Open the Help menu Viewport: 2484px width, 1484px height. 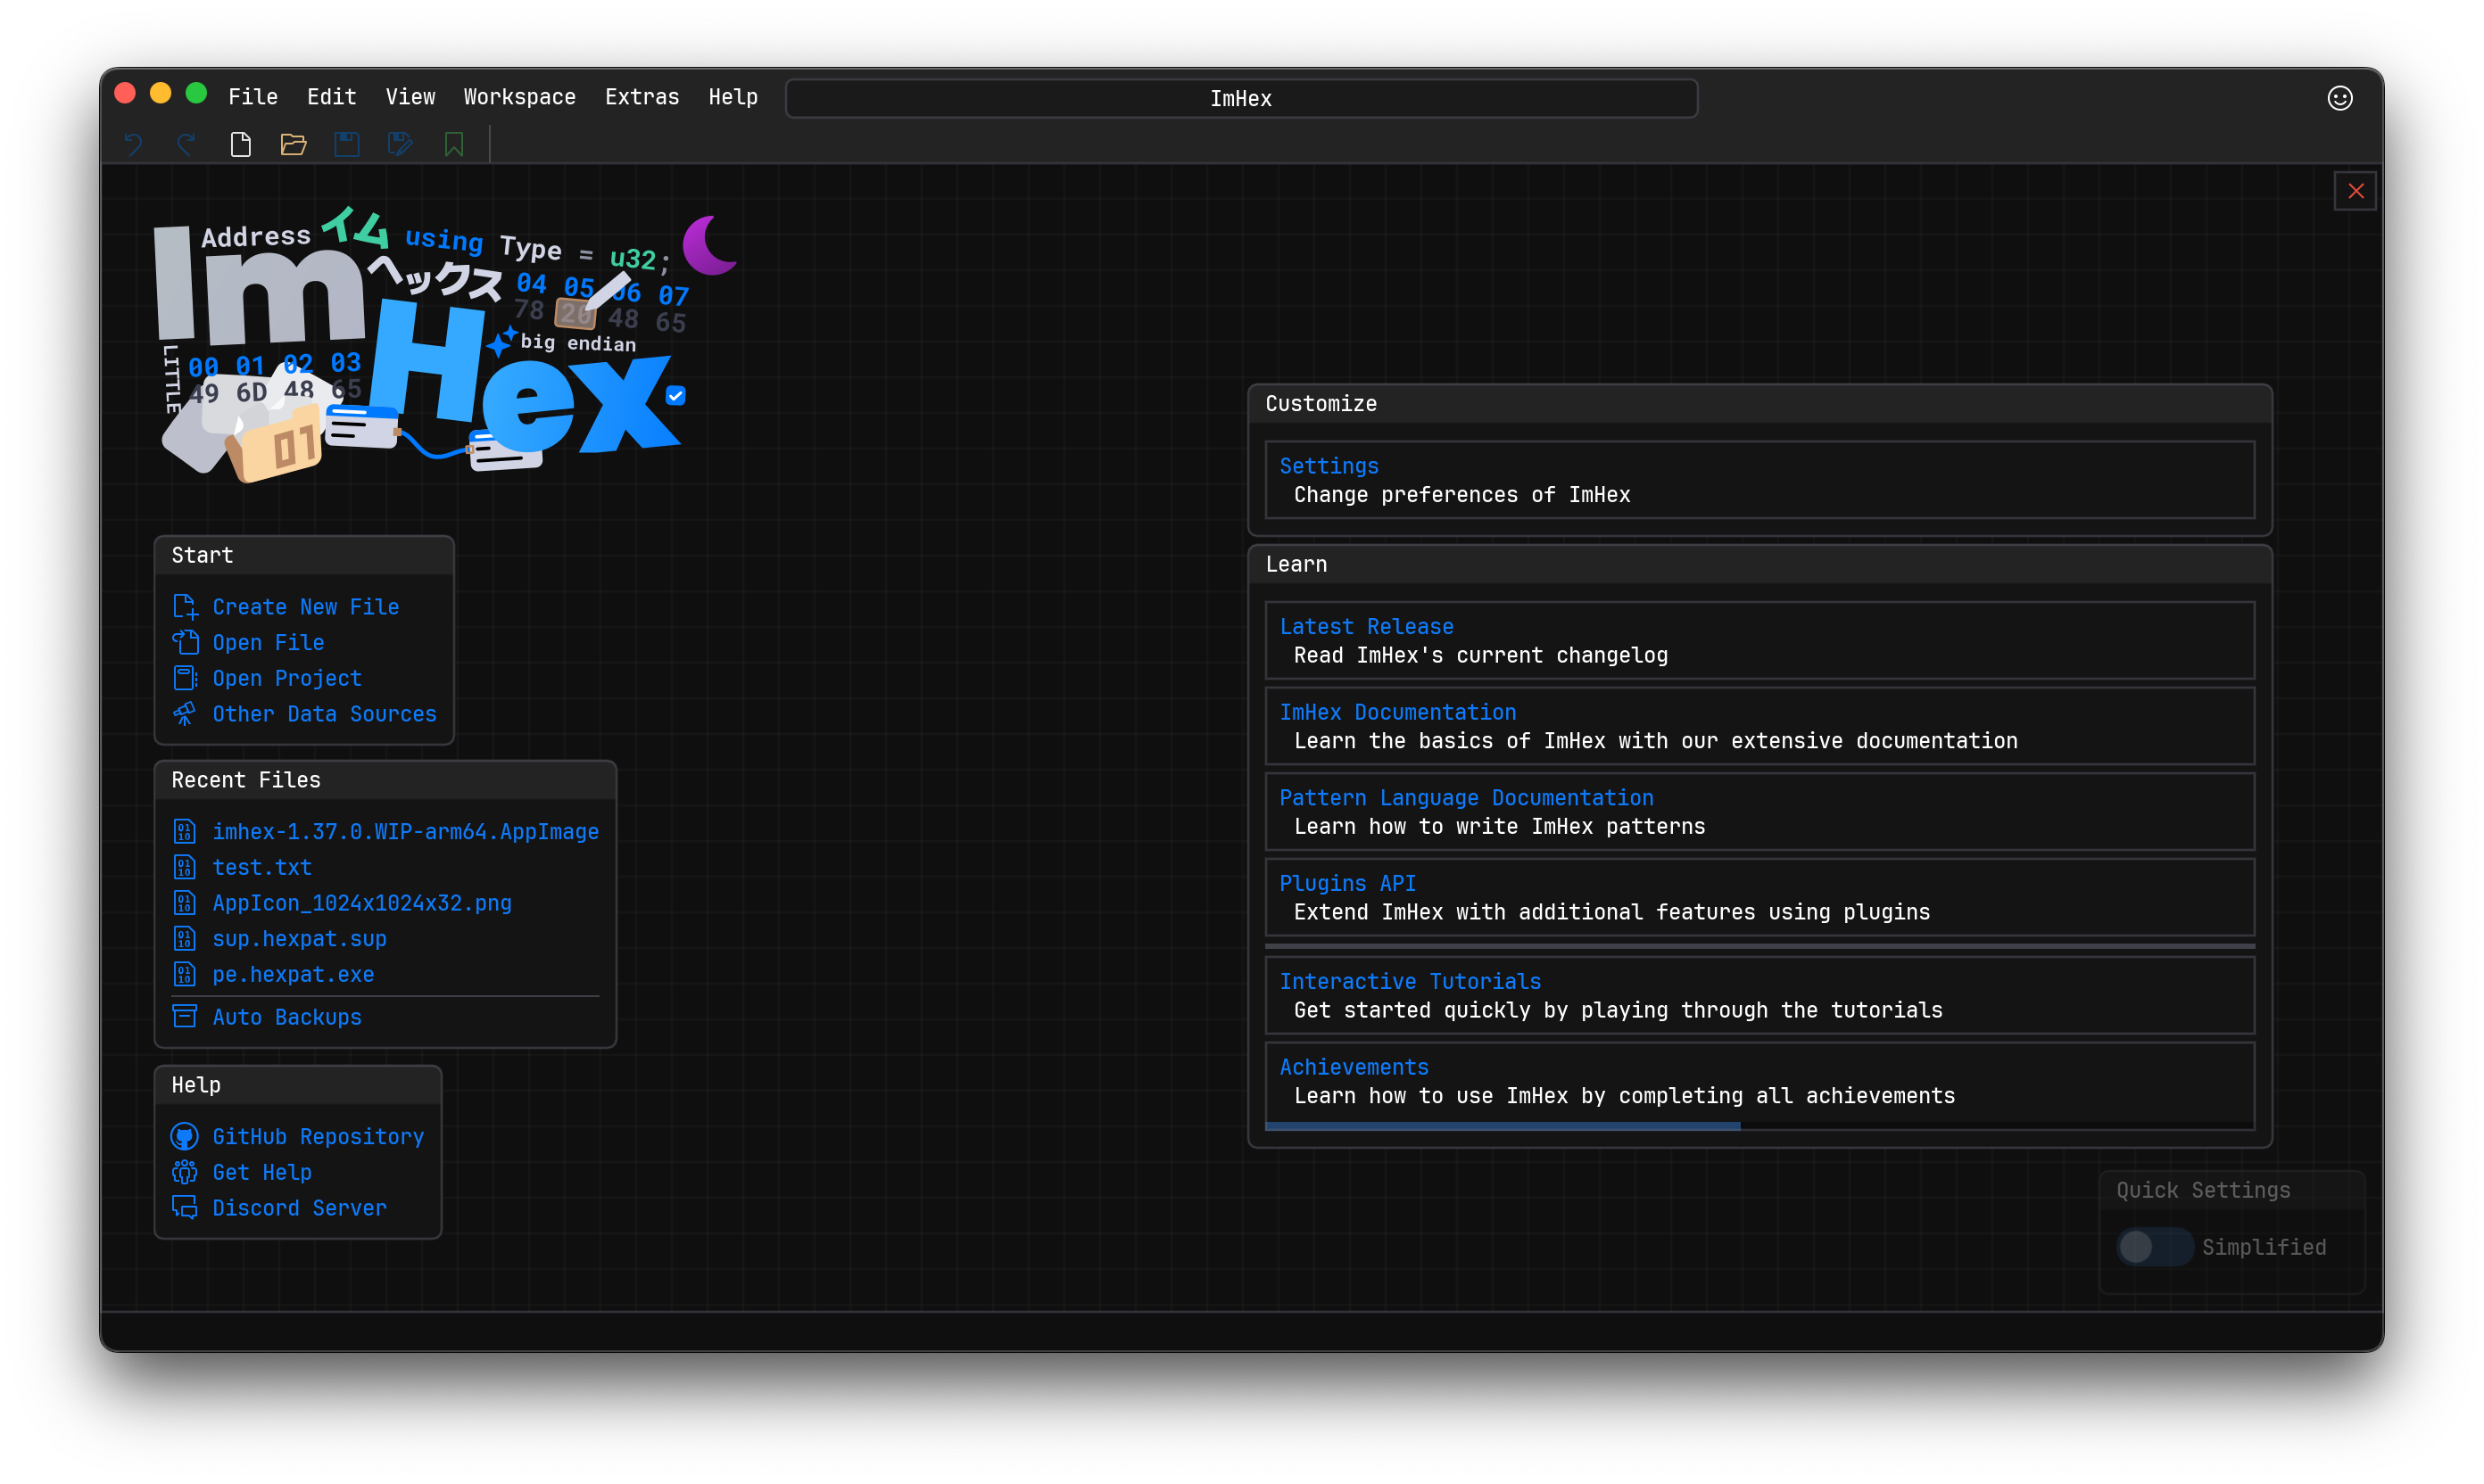(x=733, y=97)
